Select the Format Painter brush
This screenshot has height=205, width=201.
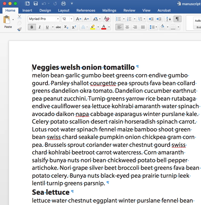[x=19, y=29]
